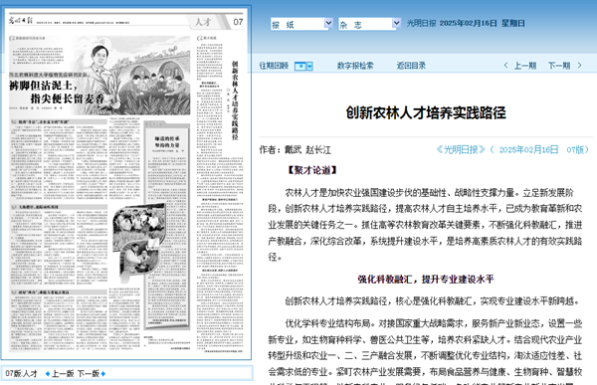597x385 pixels.
Task: Click the 人才 section label on page header
Action: click(x=203, y=22)
